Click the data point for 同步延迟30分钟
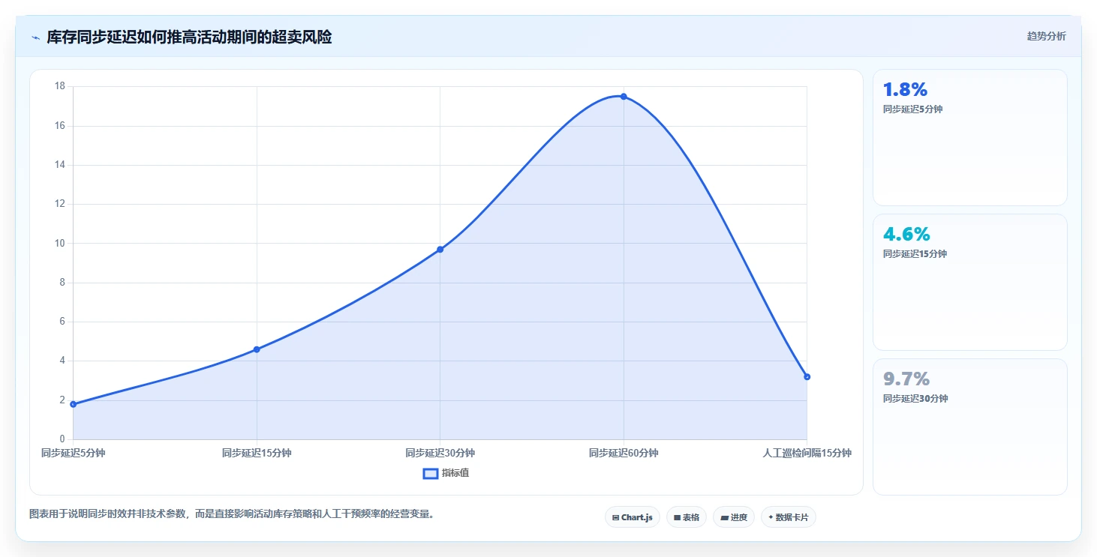Viewport: 1097px width, 557px height. point(440,250)
